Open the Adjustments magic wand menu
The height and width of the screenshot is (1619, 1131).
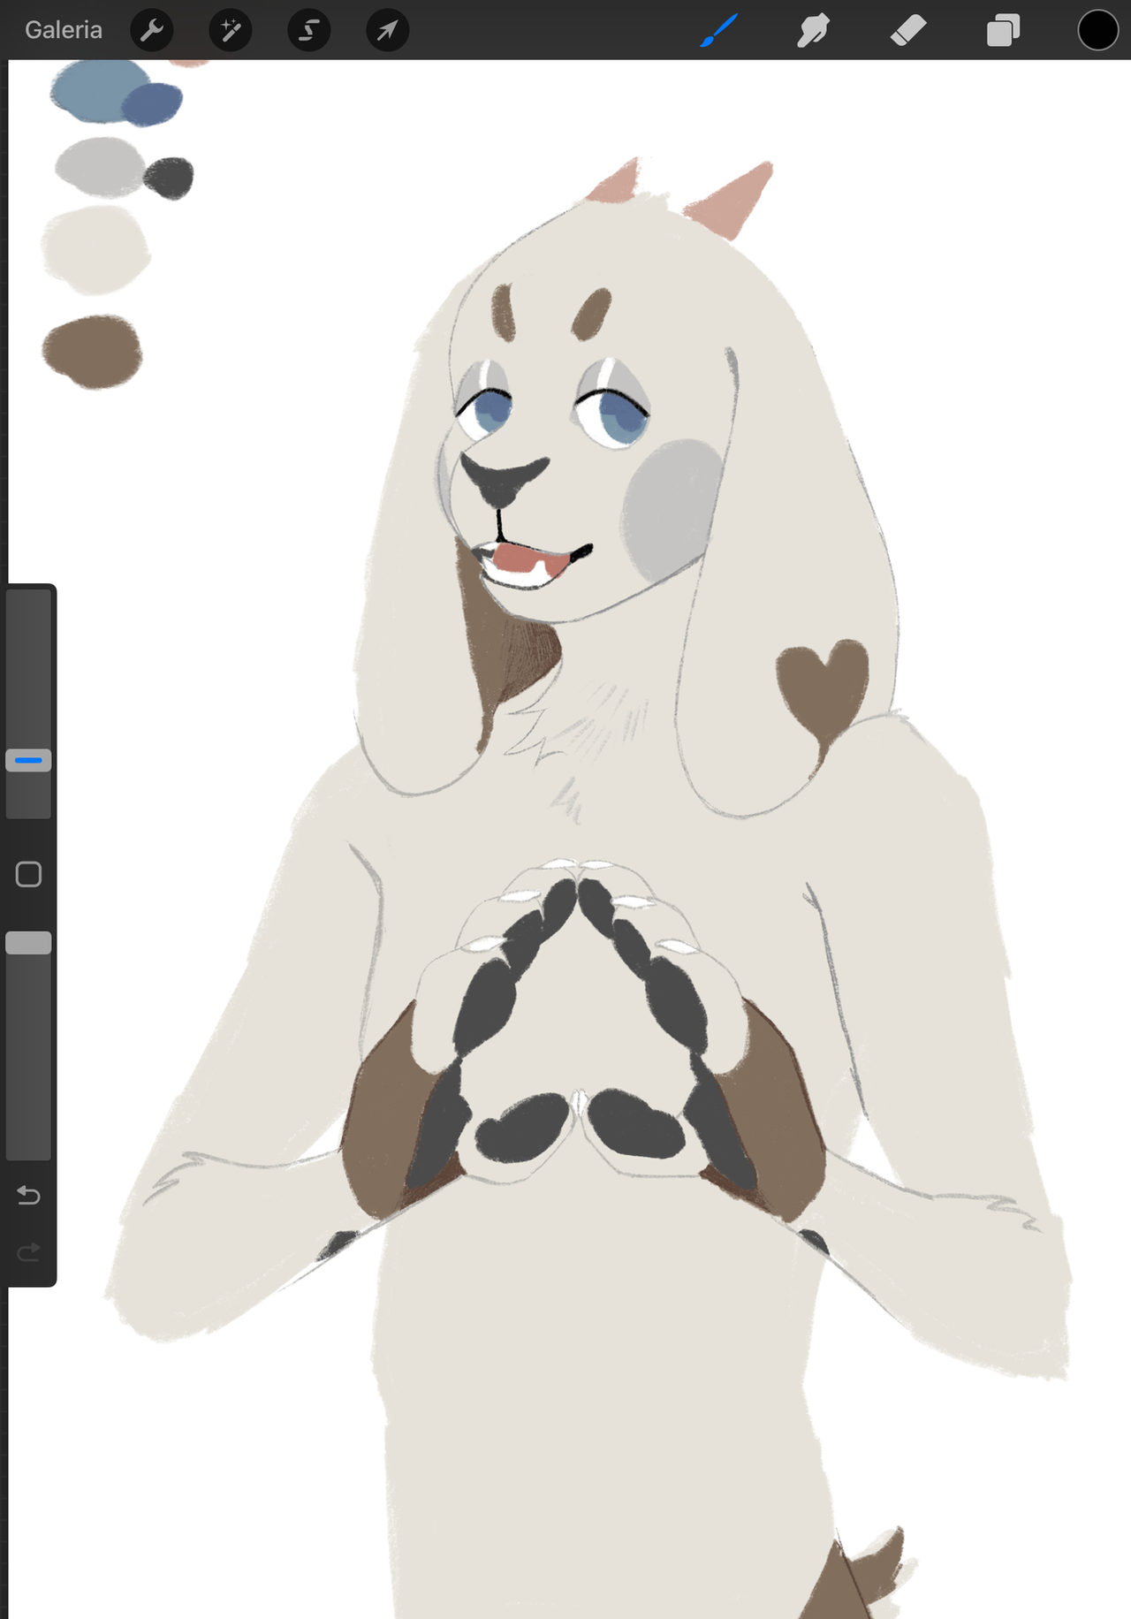click(x=231, y=31)
